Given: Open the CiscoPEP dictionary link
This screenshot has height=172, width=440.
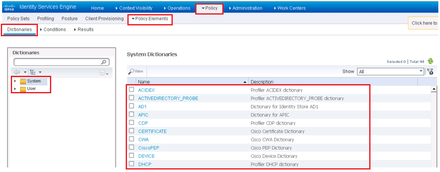Looking at the screenshot, I should [149, 147].
